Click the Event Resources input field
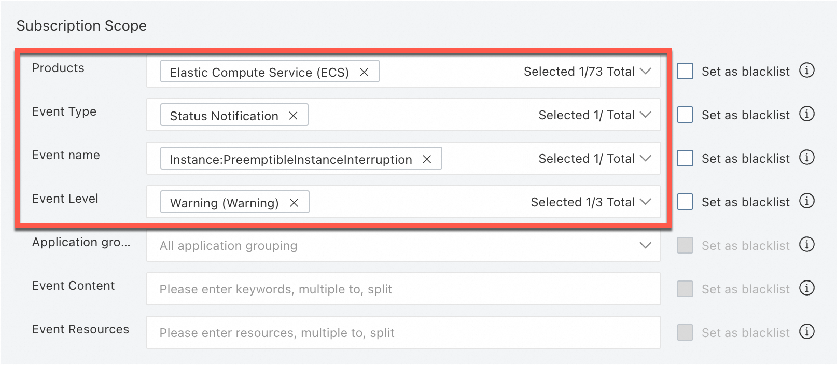 pos(402,332)
